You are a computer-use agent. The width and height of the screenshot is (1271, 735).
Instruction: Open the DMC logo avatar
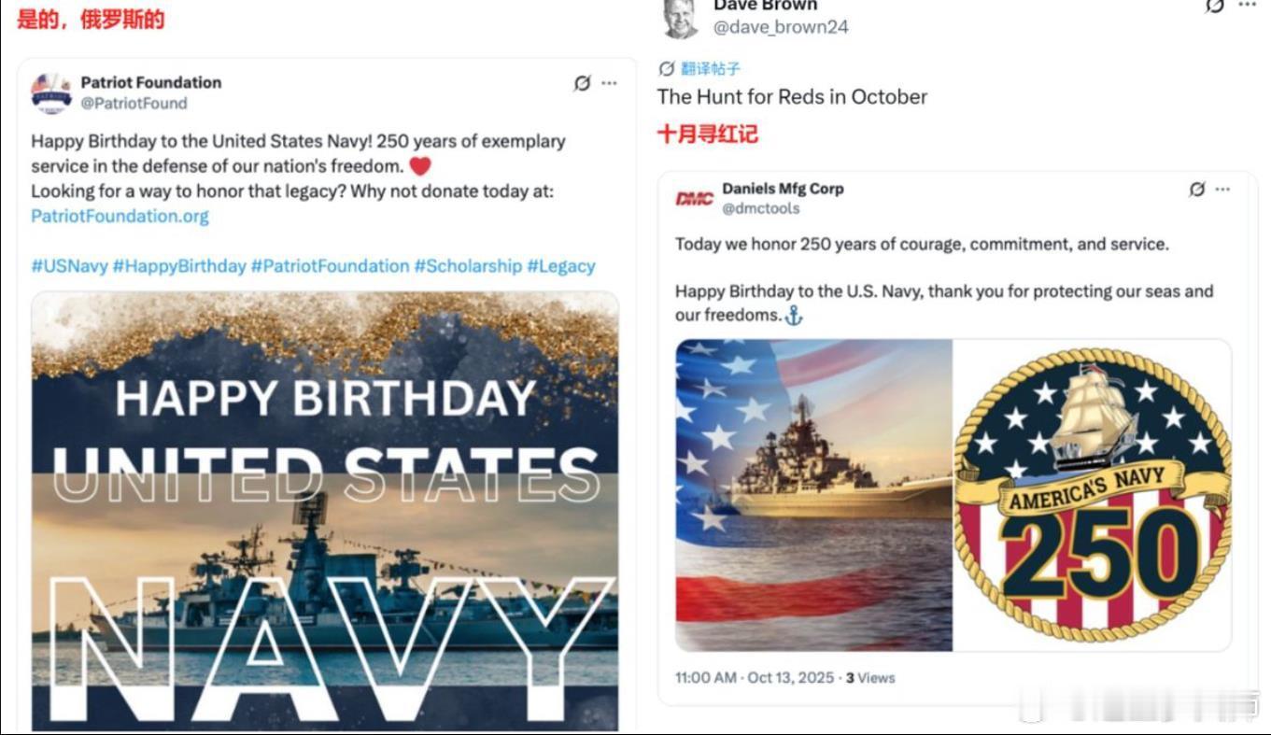[x=694, y=198]
